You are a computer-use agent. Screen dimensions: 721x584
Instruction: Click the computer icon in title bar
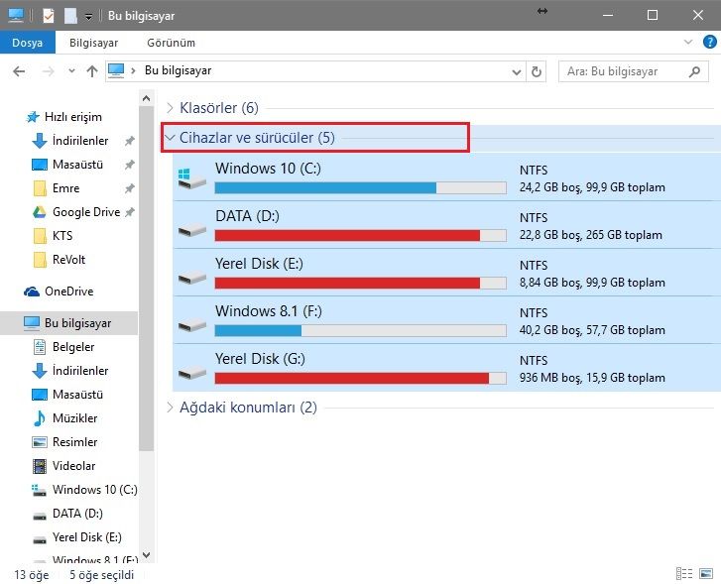(x=16, y=15)
